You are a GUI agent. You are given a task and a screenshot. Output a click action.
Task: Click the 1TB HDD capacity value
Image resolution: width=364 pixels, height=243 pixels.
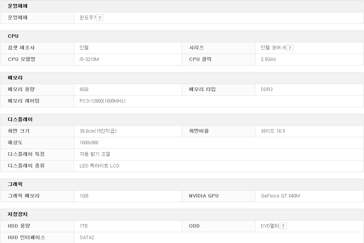[83, 226]
